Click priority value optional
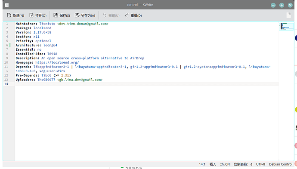297x169 pixels. [x=43, y=41]
